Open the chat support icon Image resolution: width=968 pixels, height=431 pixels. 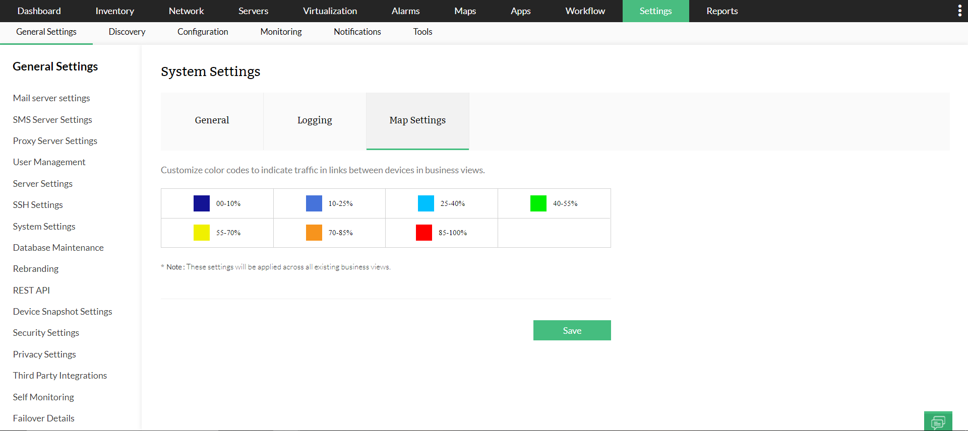point(938,421)
